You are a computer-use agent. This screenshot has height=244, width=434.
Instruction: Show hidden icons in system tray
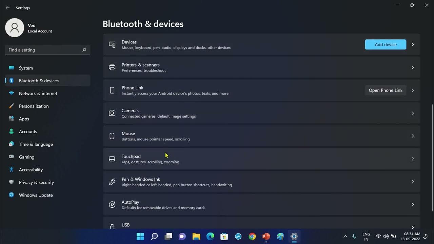pyautogui.click(x=345, y=236)
